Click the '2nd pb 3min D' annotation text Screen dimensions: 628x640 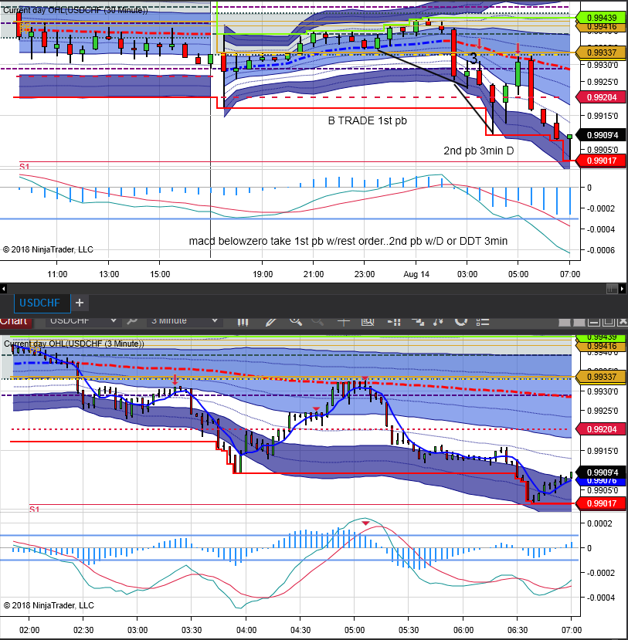479,151
